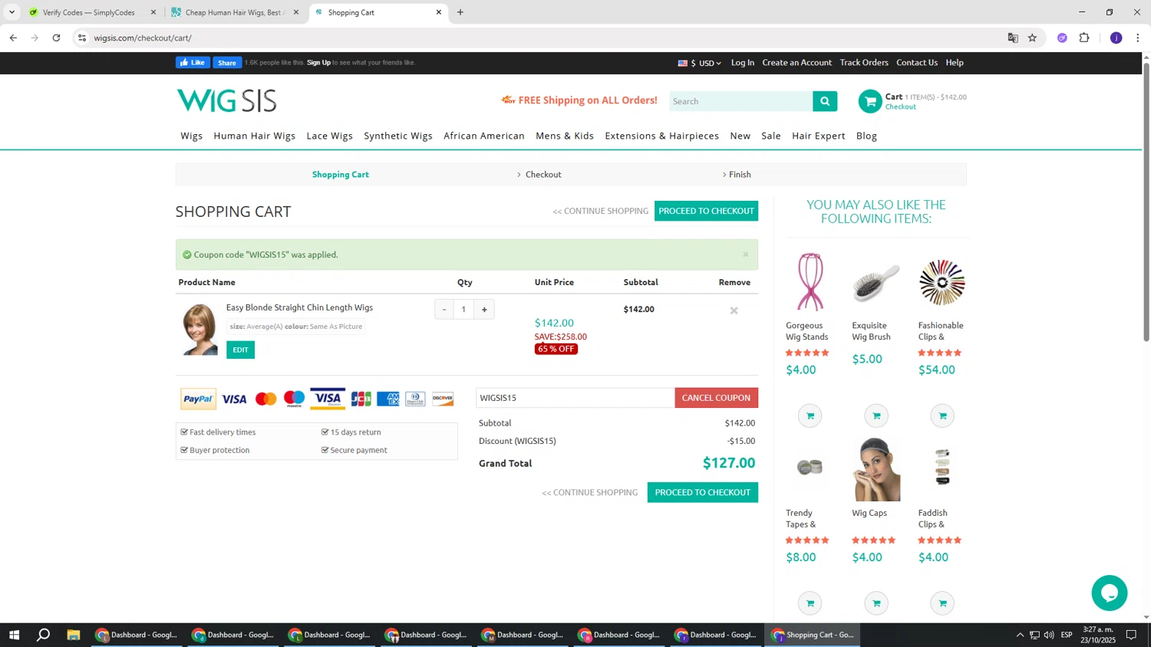Viewport: 1151px width, 647px height.
Task: Dismiss the coupon applied message
Action: pyautogui.click(x=745, y=255)
